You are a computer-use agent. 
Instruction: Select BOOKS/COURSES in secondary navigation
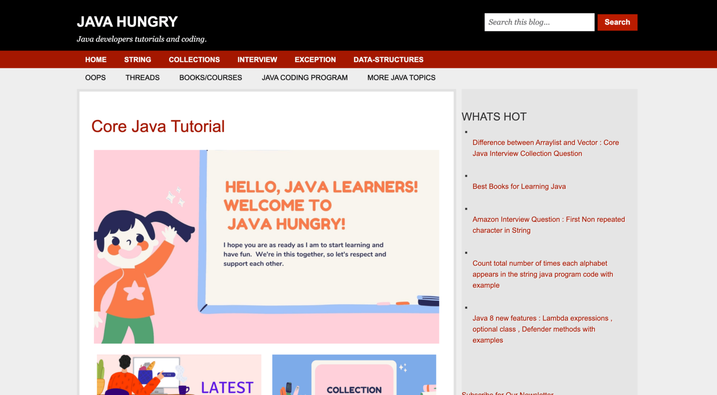pyautogui.click(x=211, y=77)
